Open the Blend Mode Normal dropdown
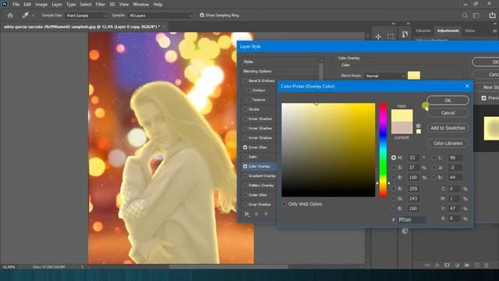Image resolution: width=499 pixels, height=281 pixels. [385, 76]
